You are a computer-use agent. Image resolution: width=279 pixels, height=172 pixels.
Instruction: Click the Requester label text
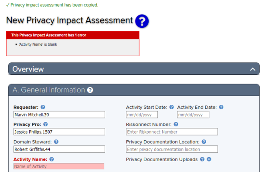pos(26,107)
